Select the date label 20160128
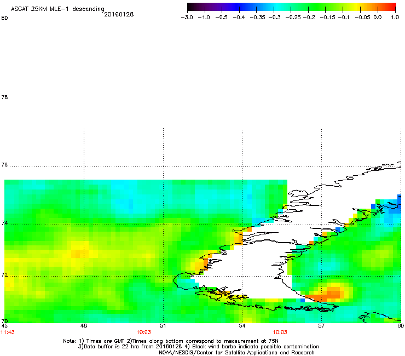Image resolution: width=405 pixels, height=356 pixels. click(x=119, y=14)
